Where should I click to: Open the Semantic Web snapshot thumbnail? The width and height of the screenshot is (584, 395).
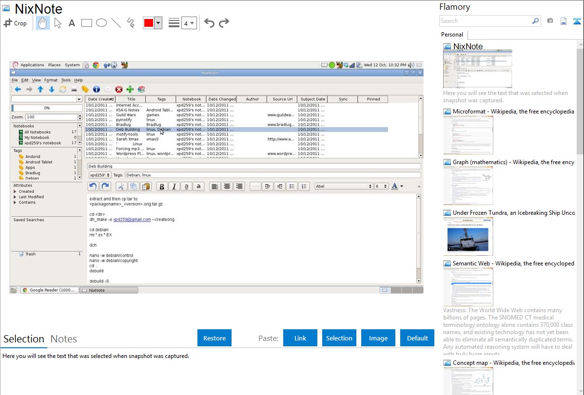(x=468, y=287)
